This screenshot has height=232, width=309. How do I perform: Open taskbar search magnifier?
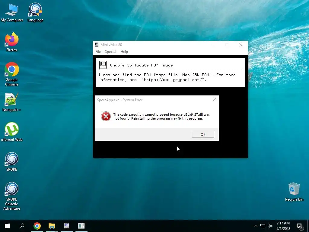coord(22,226)
